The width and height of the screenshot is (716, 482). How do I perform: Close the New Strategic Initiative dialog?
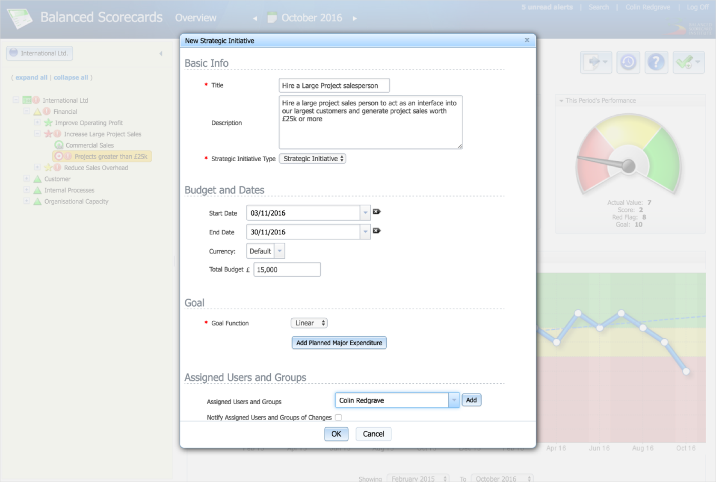[527, 40]
